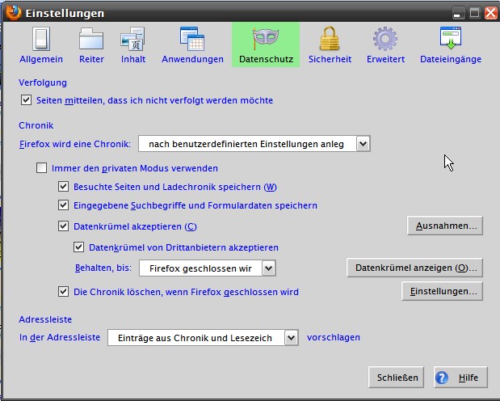Click the Adressleiste section heading
The image size is (500, 401).
[x=45, y=319]
